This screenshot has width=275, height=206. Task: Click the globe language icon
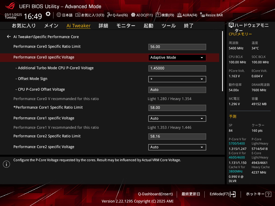tap(59, 15)
